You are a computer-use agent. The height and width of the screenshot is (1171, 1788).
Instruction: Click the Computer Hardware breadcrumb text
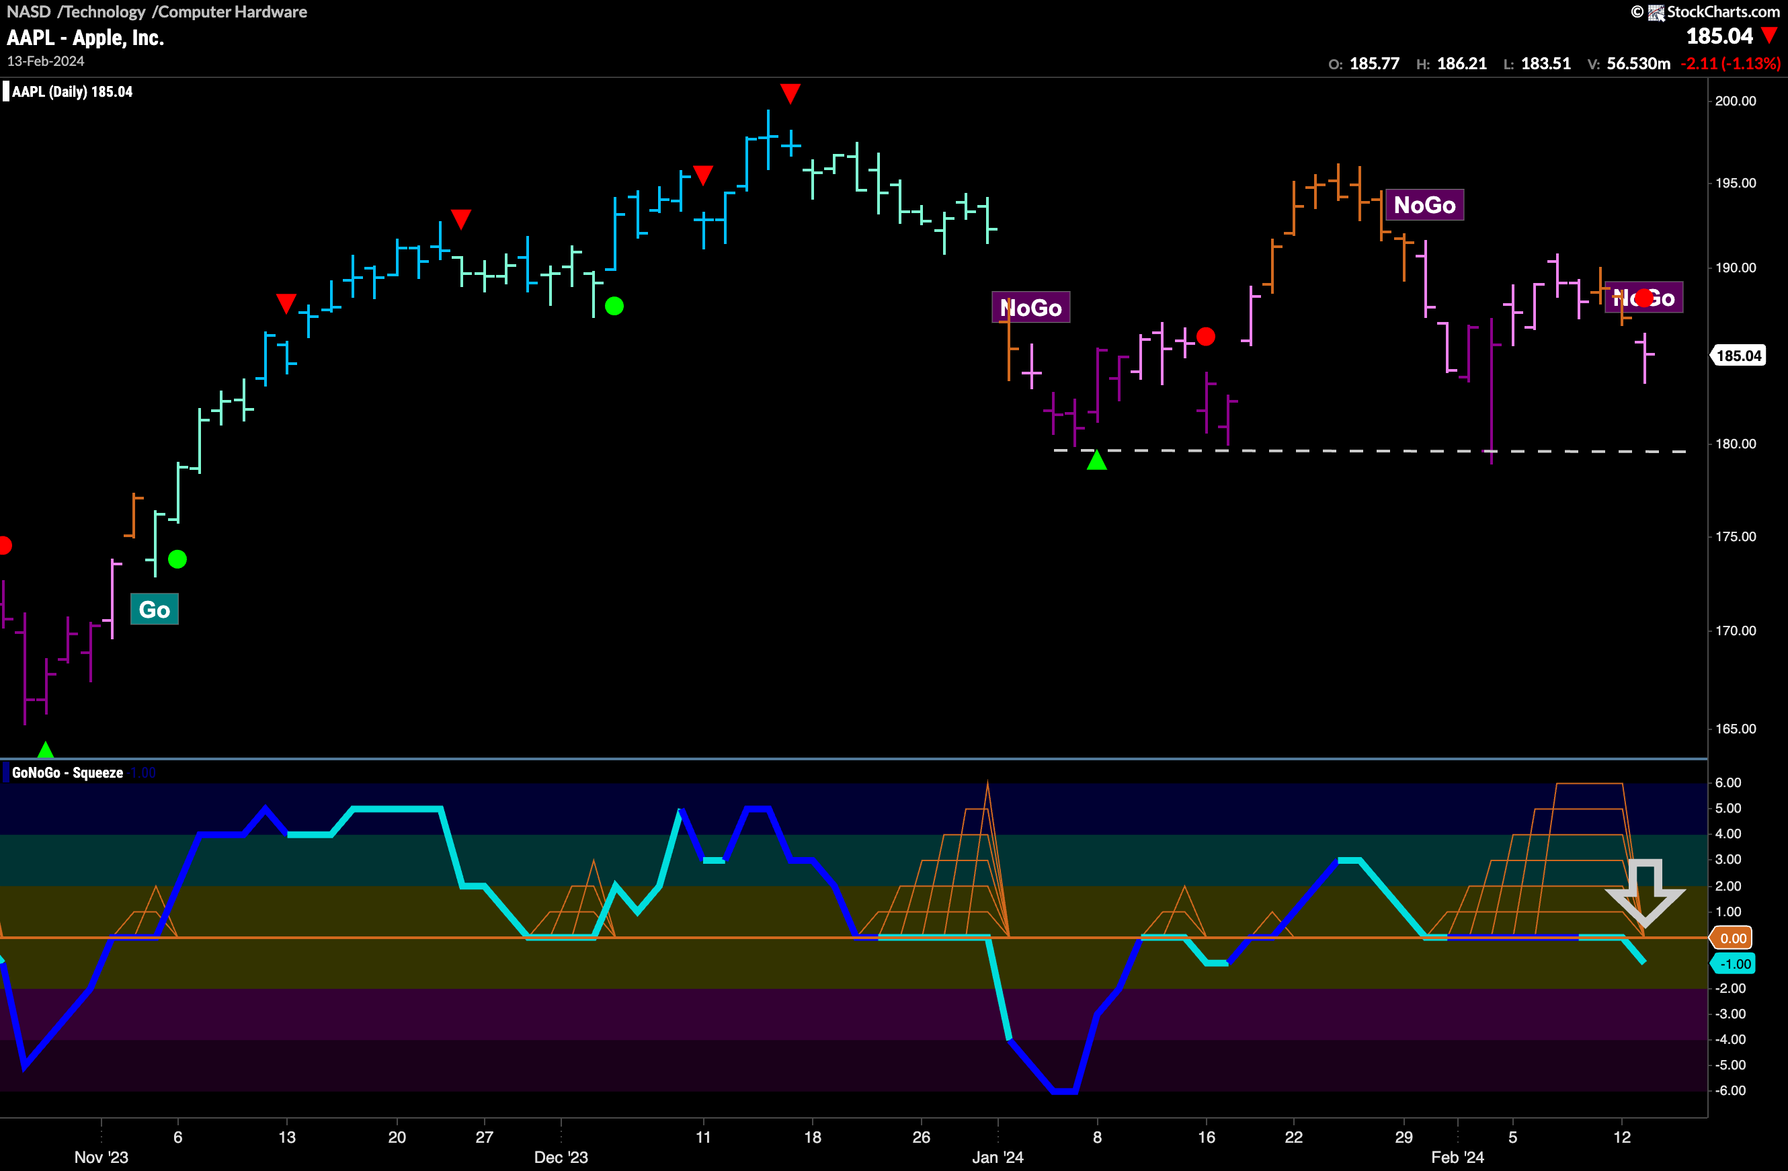(232, 11)
